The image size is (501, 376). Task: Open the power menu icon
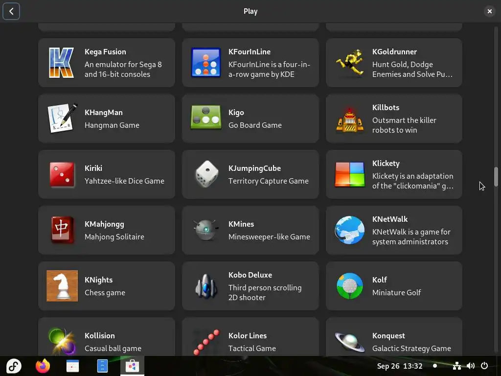click(484, 365)
